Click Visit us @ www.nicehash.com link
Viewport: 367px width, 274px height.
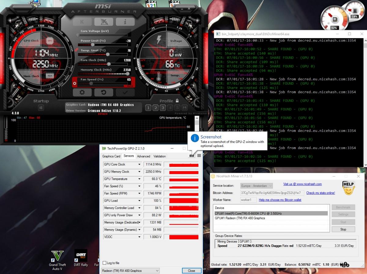(302, 184)
